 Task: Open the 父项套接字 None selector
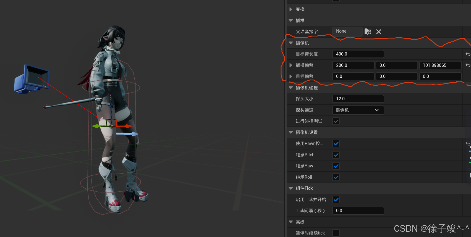[347, 31]
